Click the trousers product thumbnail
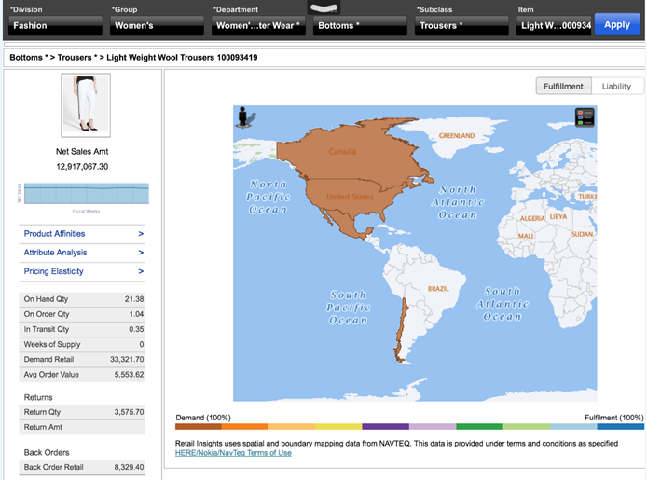This screenshot has height=481, width=647. click(x=86, y=105)
